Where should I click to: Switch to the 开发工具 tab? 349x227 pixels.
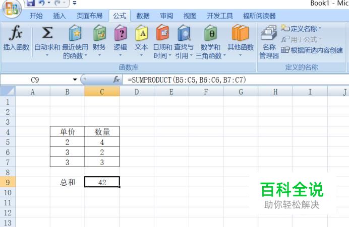point(220,16)
